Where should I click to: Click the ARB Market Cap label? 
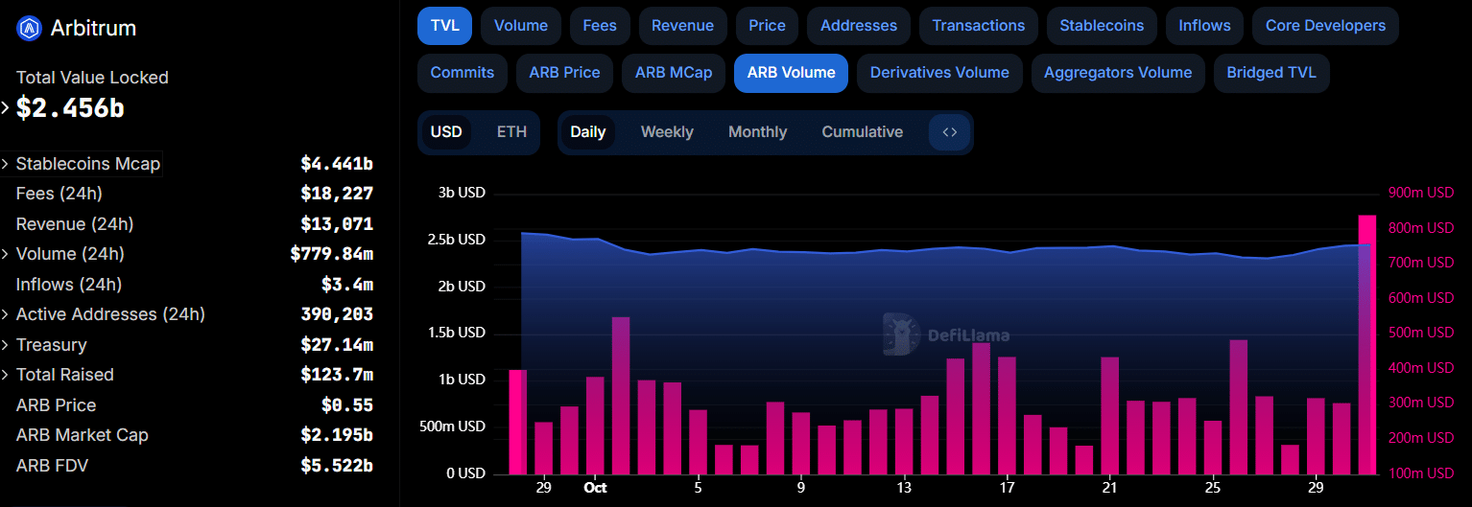coord(83,435)
